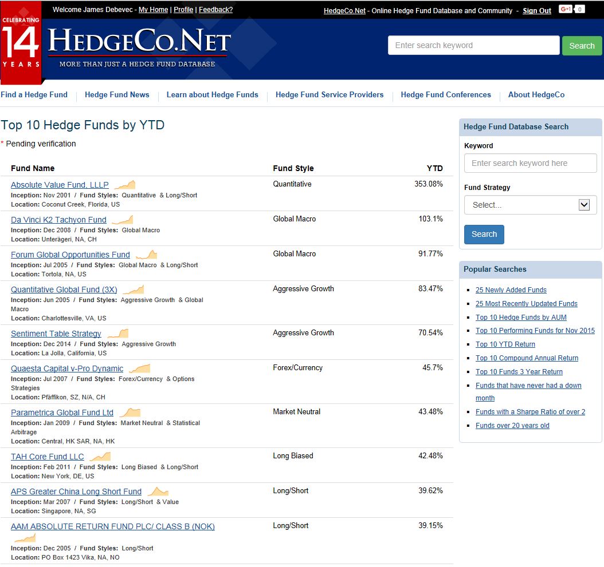Click the 14 Years celebration logo badge

coord(21,42)
